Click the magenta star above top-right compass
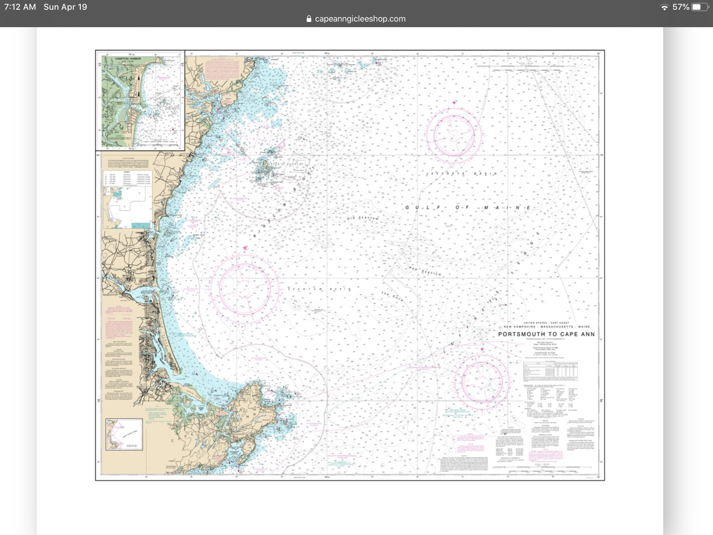 (x=454, y=103)
